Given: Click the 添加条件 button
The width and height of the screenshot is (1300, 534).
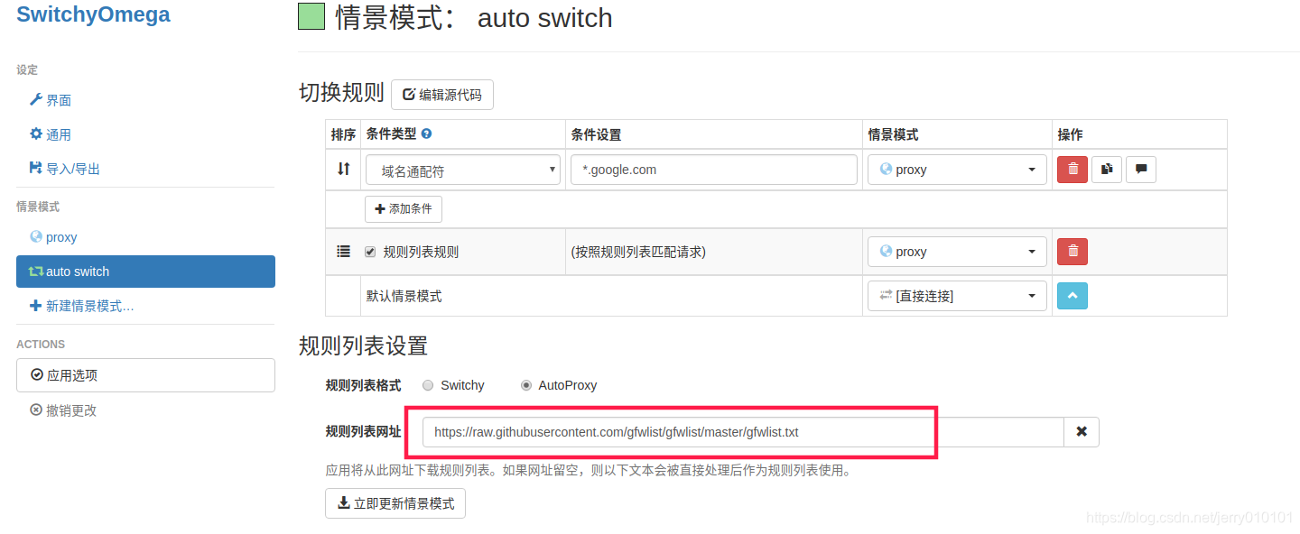Looking at the screenshot, I should (x=404, y=208).
